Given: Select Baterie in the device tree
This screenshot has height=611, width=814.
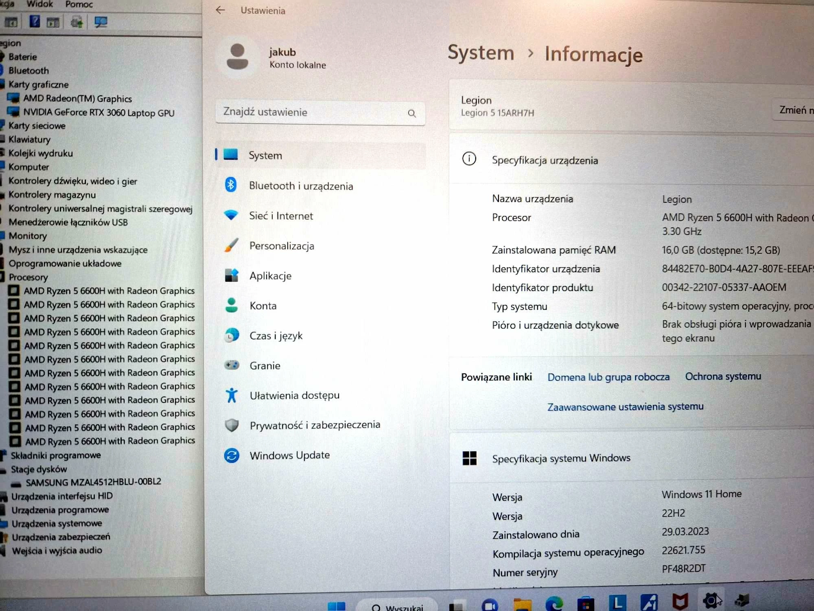Looking at the screenshot, I should click(23, 57).
